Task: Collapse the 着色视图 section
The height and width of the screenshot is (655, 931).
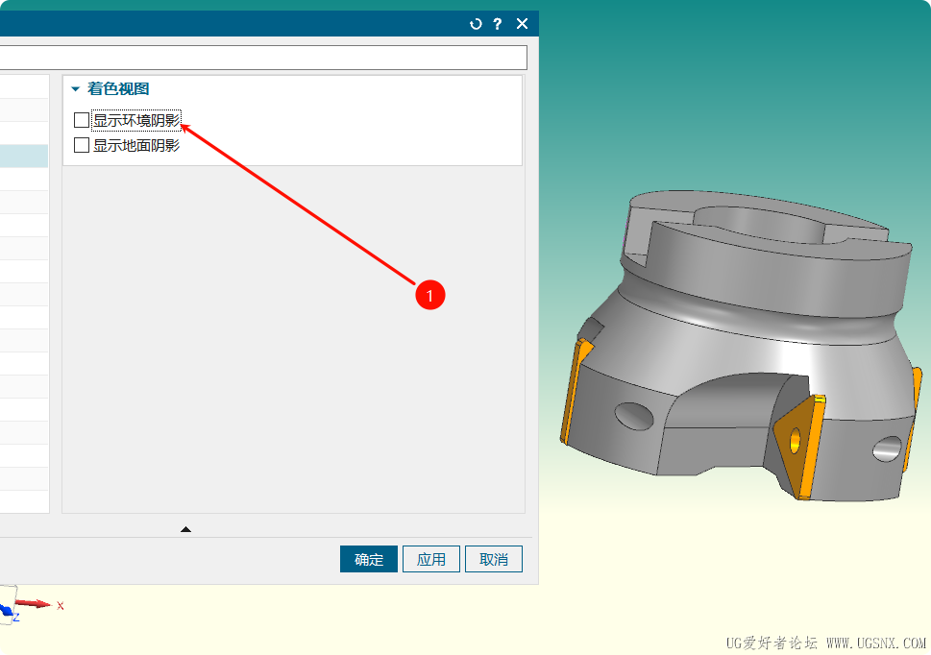Action: pyautogui.click(x=75, y=89)
